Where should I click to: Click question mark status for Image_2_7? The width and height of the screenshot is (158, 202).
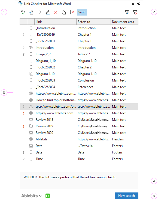(x=24, y=54)
